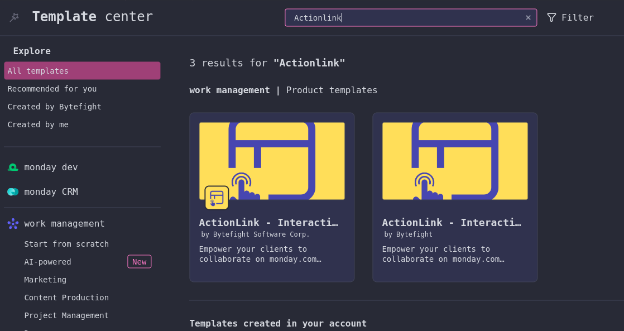Open Content Production templates

[66, 298]
